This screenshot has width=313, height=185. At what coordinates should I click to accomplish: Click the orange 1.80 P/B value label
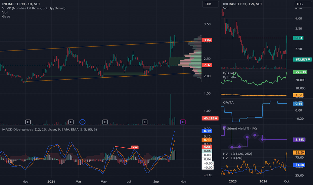298,95
